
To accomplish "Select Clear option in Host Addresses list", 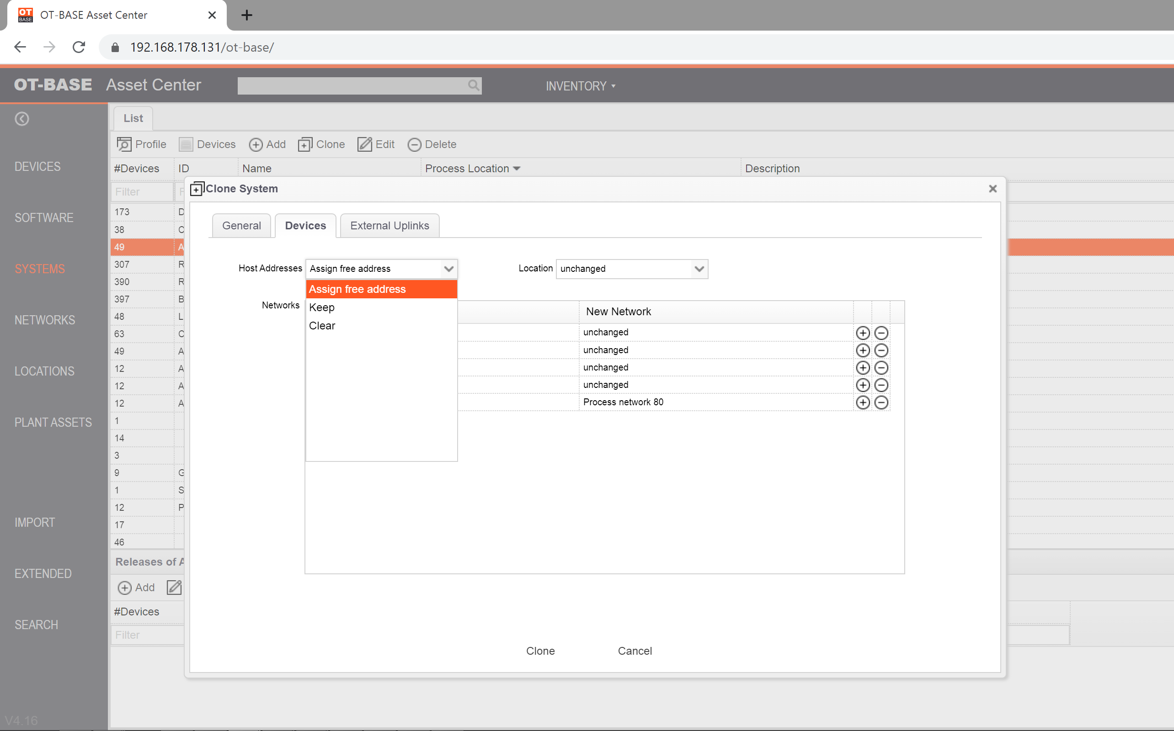I will point(381,326).
